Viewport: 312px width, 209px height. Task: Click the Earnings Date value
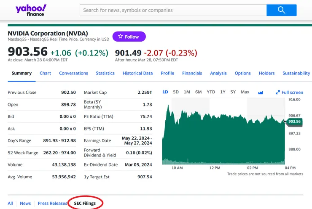click(x=137, y=140)
